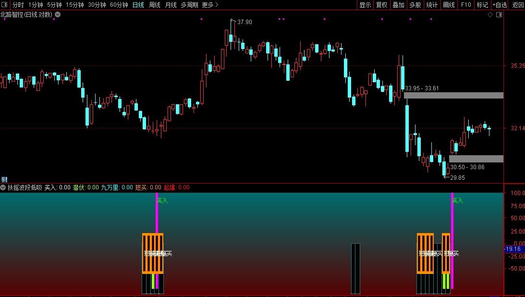Click the 标记 mark button
The width and height of the screenshot is (525, 297).
(x=482, y=5)
